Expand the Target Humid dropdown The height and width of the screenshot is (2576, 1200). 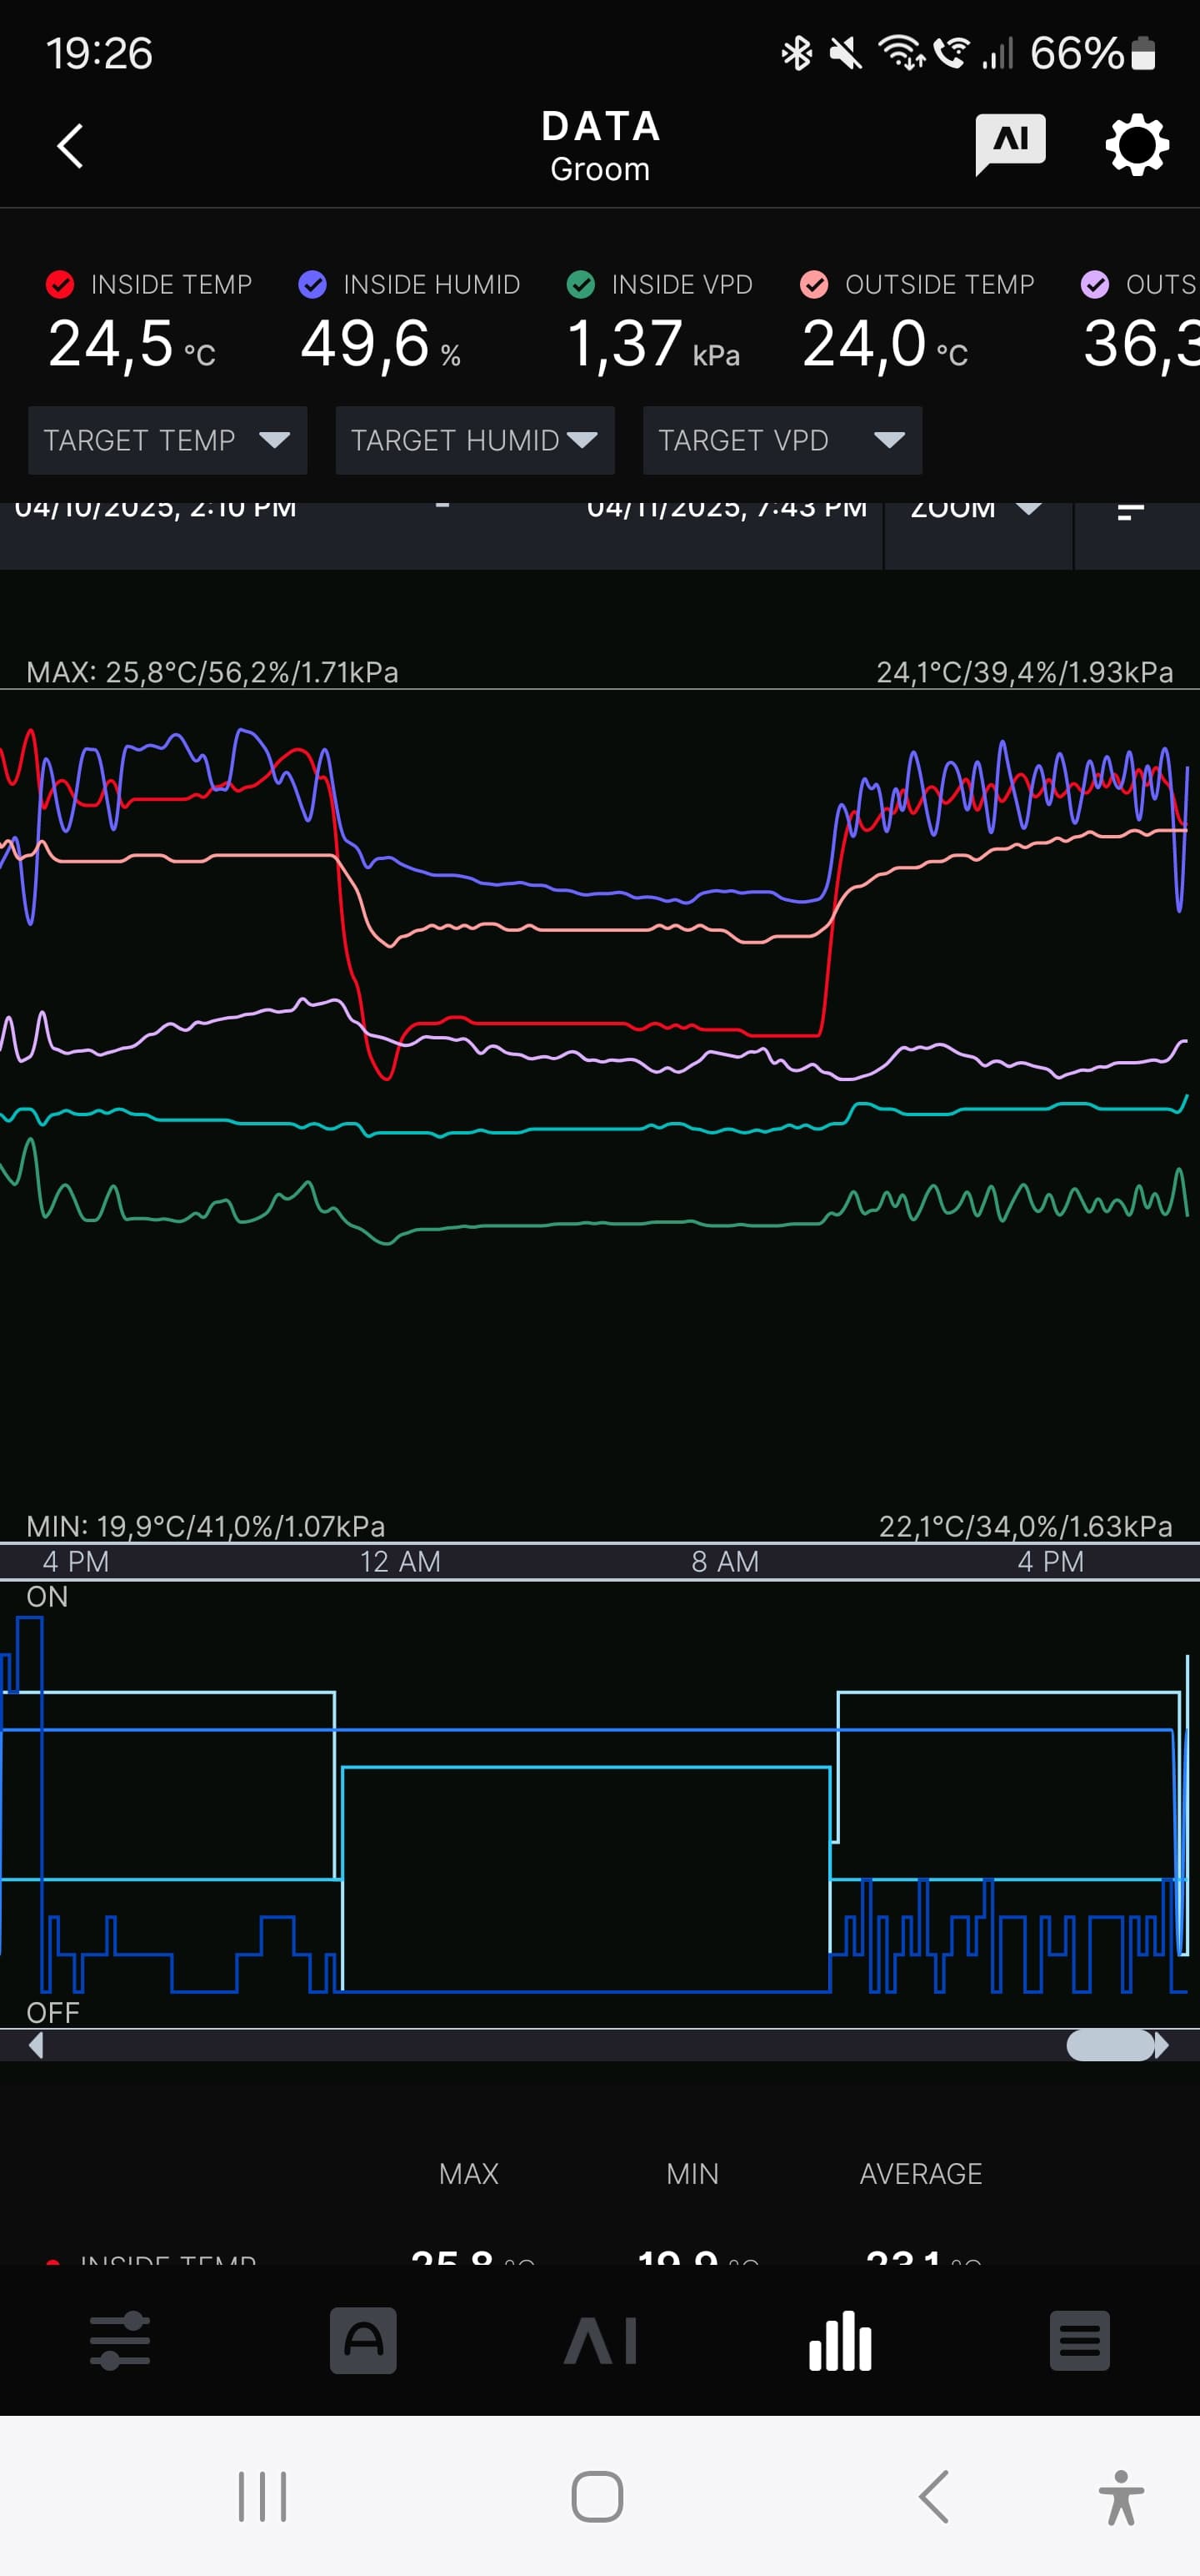coord(475,440)
